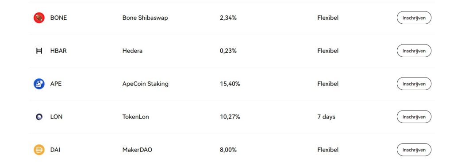Select the LON ticker label
The width and height of the screenshot is (453, 166).
56,117
